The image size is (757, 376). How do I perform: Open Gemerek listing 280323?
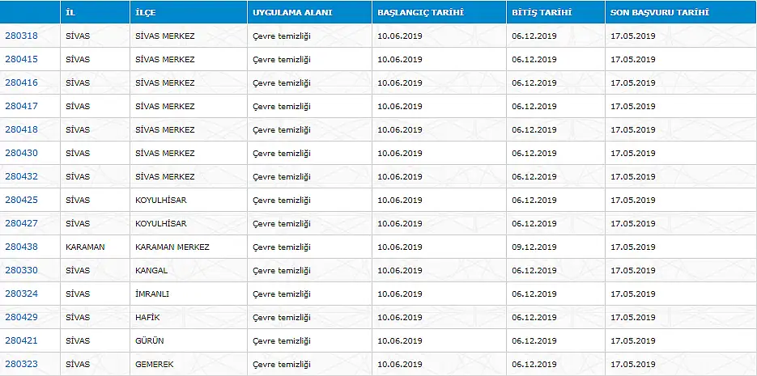(x=21, y=364)
